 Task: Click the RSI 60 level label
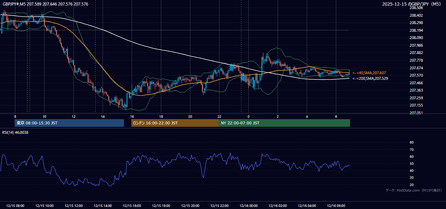tap(411, 156)
